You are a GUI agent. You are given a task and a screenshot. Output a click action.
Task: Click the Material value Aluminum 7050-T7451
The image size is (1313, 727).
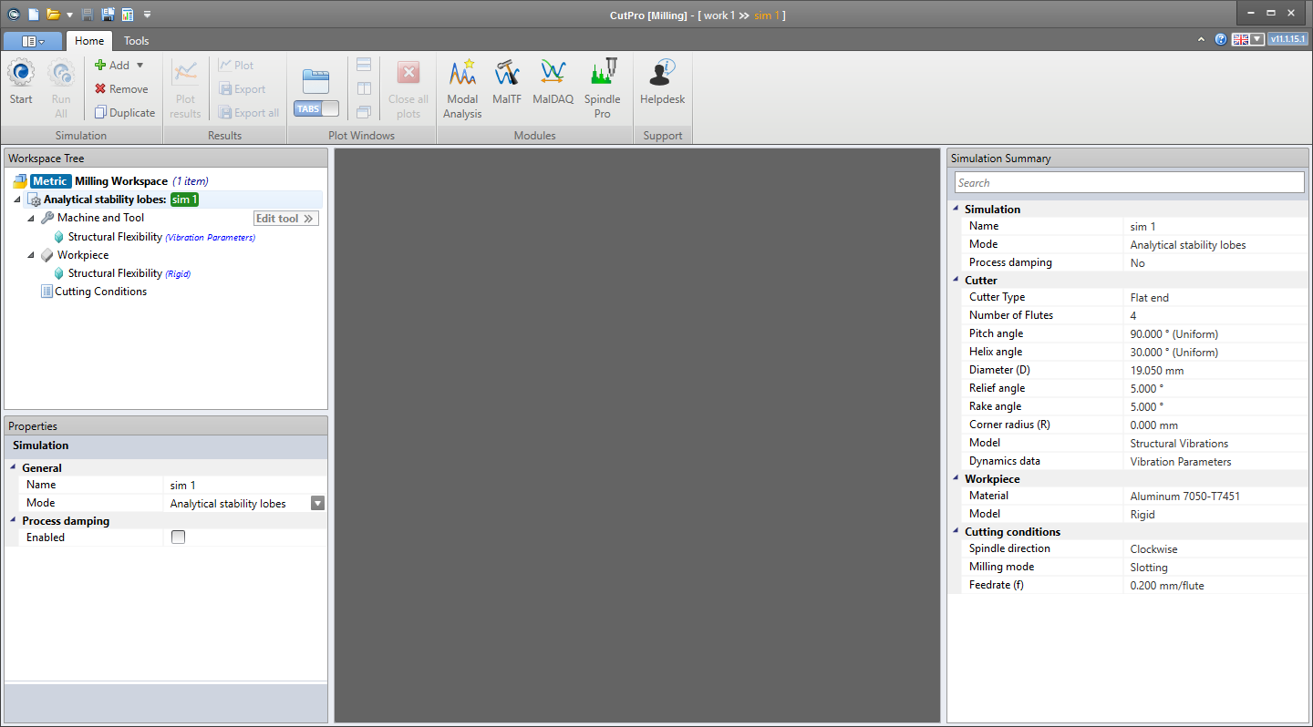pyautogui.click(x=1185, y=497)
